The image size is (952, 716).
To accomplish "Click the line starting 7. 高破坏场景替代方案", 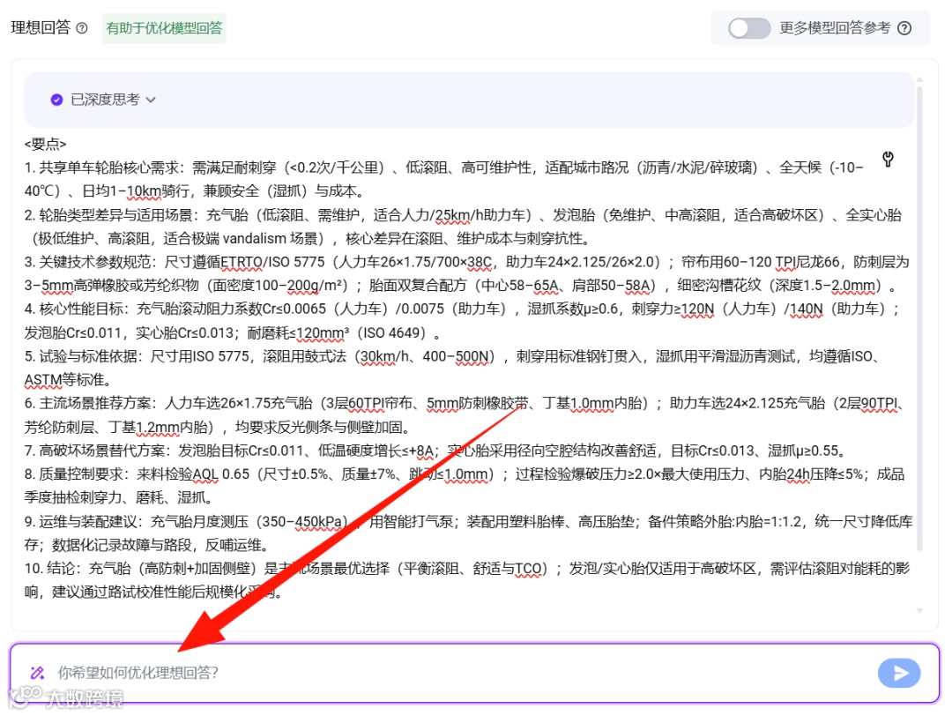I will click(435, 451).
